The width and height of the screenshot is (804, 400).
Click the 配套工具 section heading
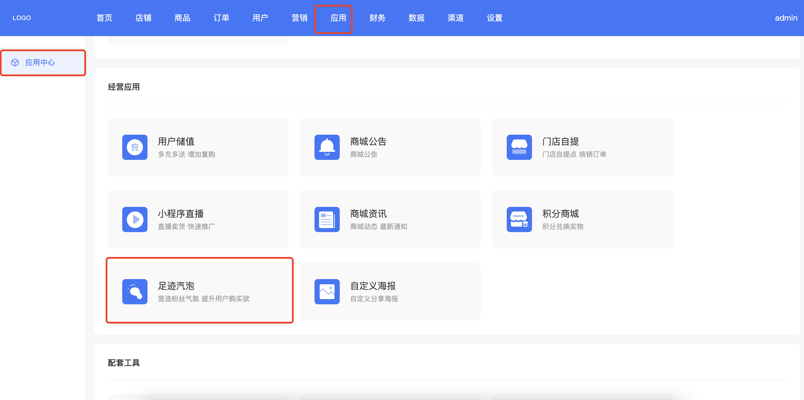[124, 363]
